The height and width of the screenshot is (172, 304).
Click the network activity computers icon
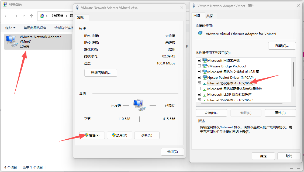click(x=139, y=105)
